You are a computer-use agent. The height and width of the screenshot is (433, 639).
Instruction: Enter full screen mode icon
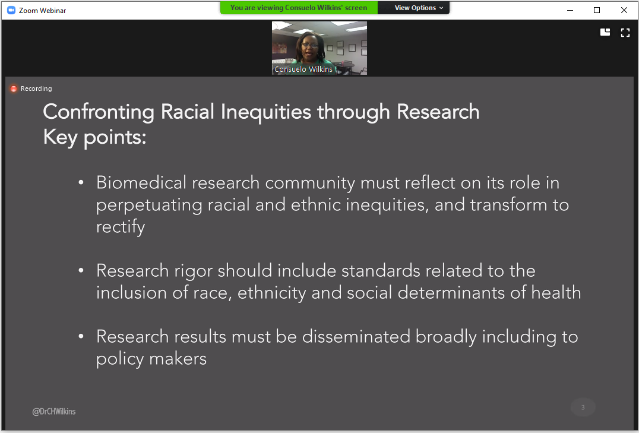tap(625, 33)
